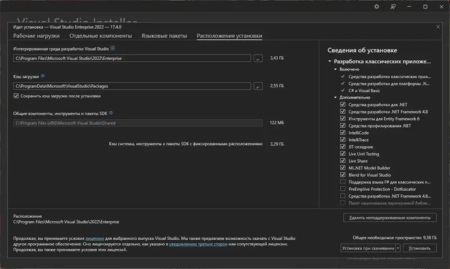Click info icon beside SDK shared components label
The height and width of the screenshot is (269, 450).
[111, 113]
